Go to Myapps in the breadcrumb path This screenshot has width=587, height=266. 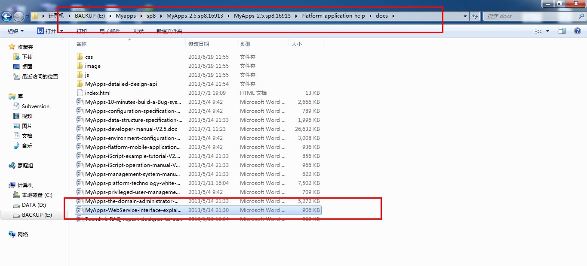126,16
